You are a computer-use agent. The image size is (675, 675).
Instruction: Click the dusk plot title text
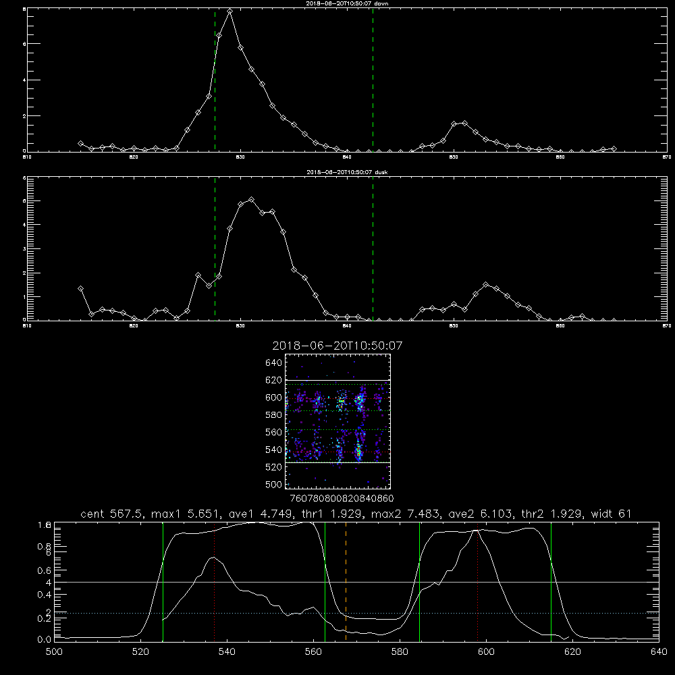click(x=347, y=172)
